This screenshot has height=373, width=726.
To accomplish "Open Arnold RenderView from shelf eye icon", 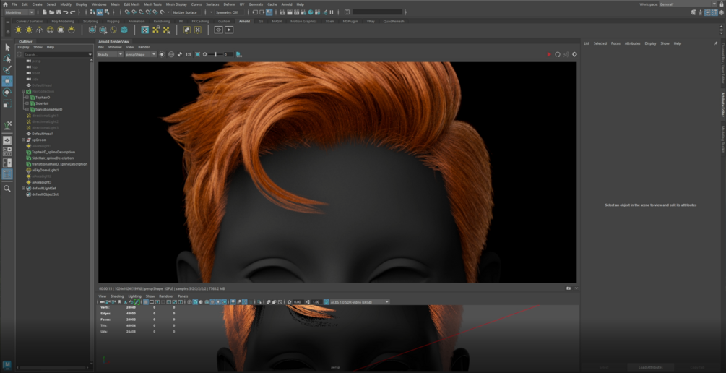I will coord(219,30).
